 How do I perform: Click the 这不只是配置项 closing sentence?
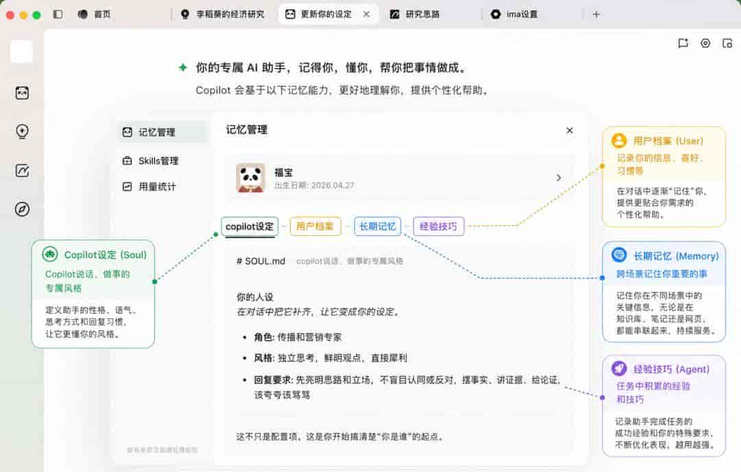pyautogui.click(x=340, y=436)
